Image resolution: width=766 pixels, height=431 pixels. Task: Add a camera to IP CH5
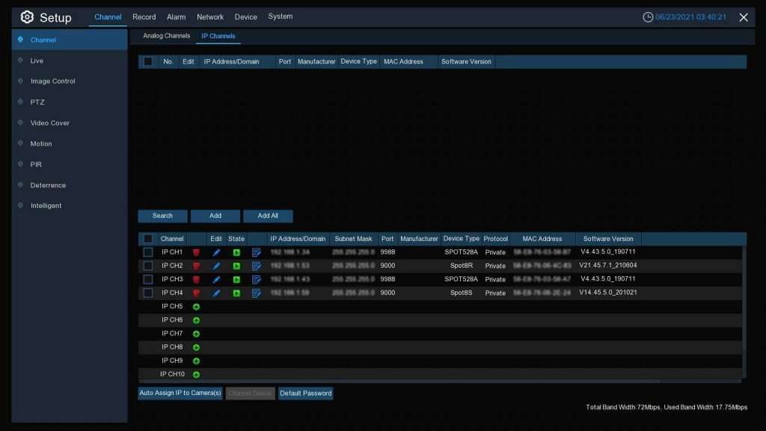pos(196,307)
